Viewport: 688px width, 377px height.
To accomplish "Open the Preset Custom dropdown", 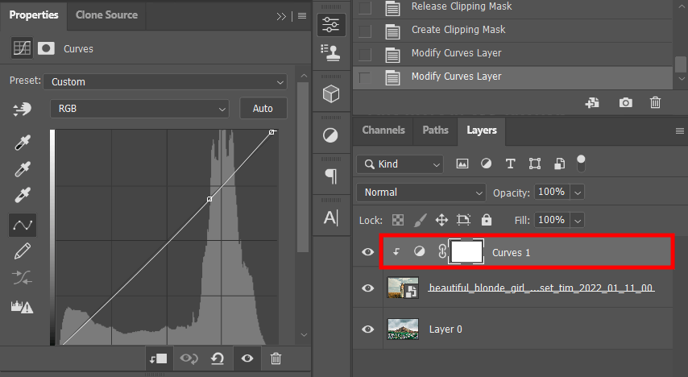I will tap(165, 82).
